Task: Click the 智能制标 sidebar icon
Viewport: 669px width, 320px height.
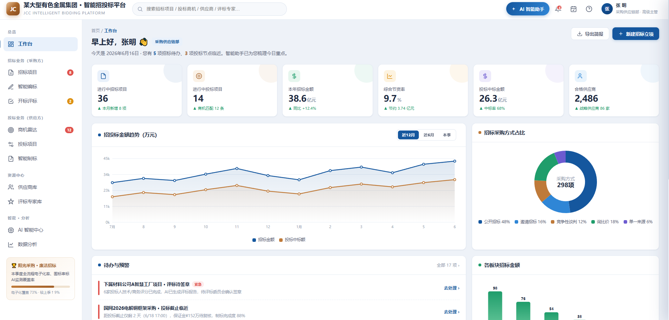Action: pos(11,159)
